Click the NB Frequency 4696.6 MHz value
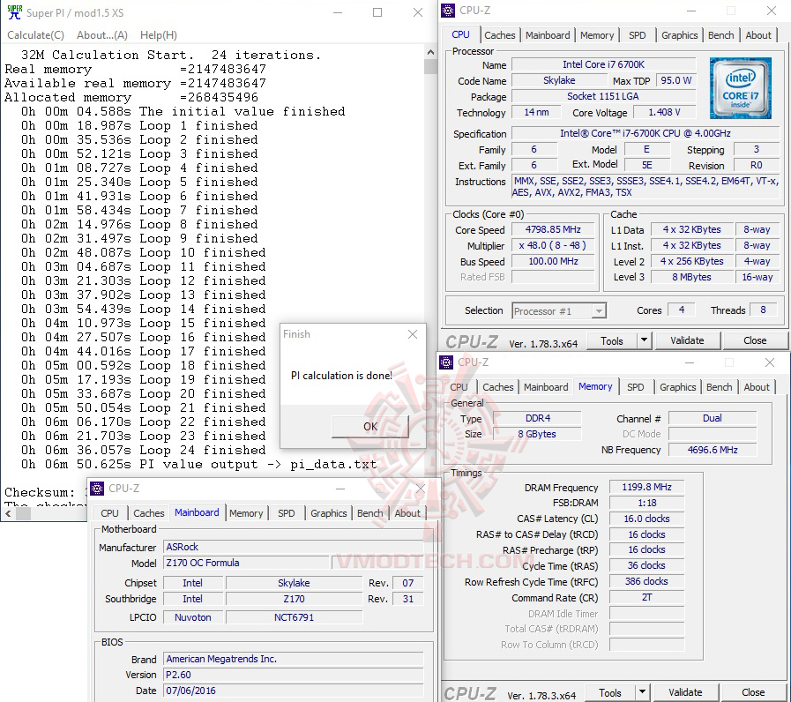This screenshot has width=791, height=702. point(713,450)
